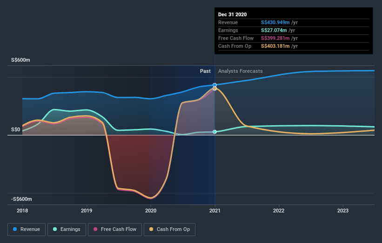Click the 2023 x-axis label
The width and height of the screenshot is (382, 243).
(x=343, y=211)
